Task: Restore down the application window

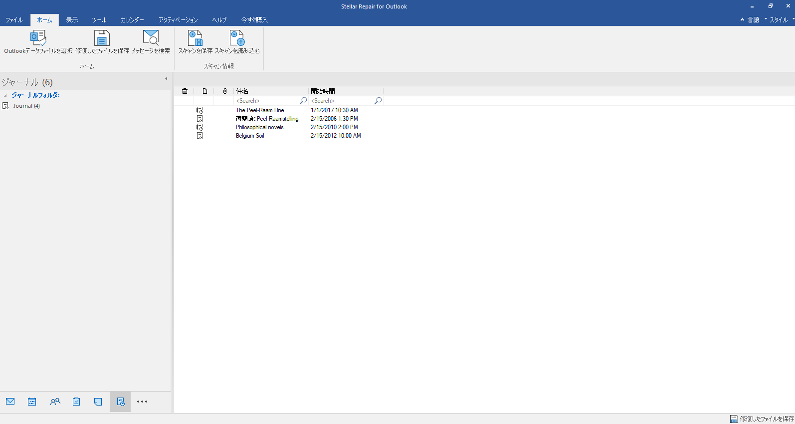Action: 770,6
